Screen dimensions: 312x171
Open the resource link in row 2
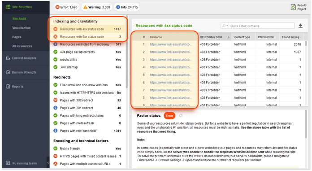171,52
